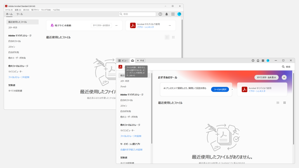Switch to list view in front window
Image resolution: width=299 pixels, height=168 pixels.
pos(278,103)
